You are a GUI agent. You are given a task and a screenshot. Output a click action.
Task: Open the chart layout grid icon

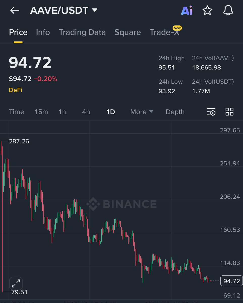(229, 112)
